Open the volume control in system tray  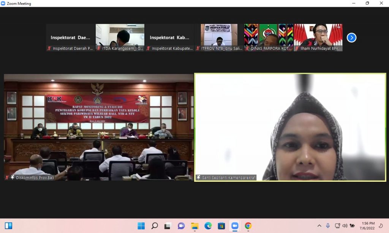[345, 226]
